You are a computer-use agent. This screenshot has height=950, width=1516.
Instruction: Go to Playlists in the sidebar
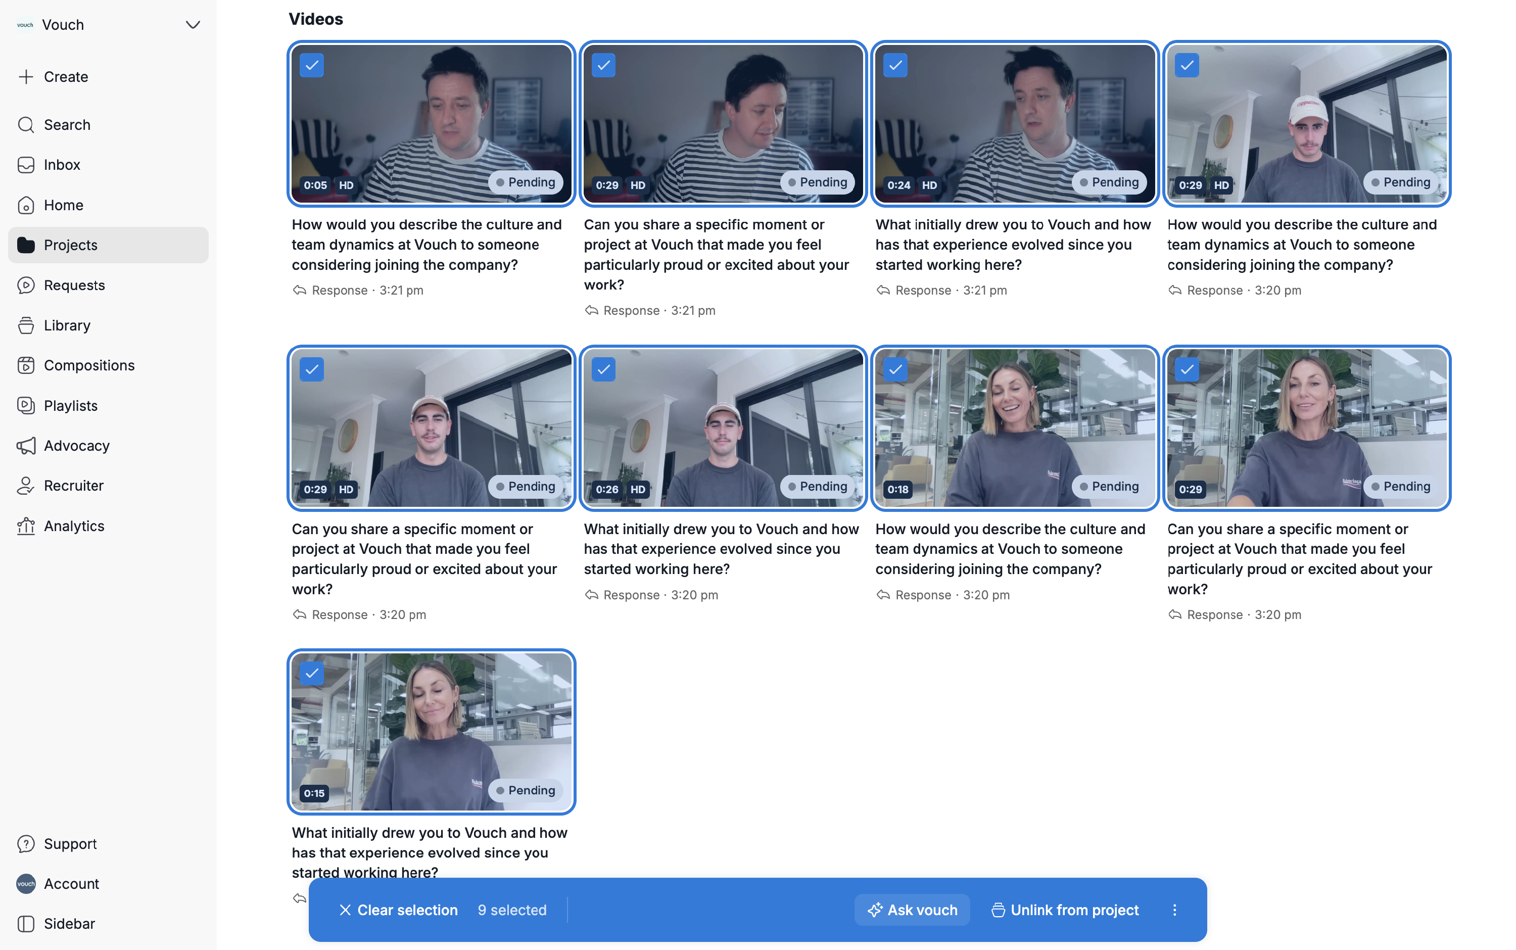click(x=70, y=405)
